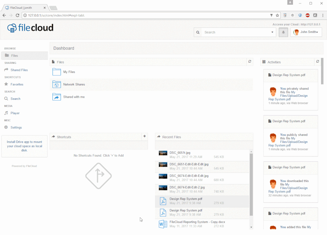This screenshot has width=327, height=235.
Task: Click avatar in downloaded activity
Action: click(273, 184)
